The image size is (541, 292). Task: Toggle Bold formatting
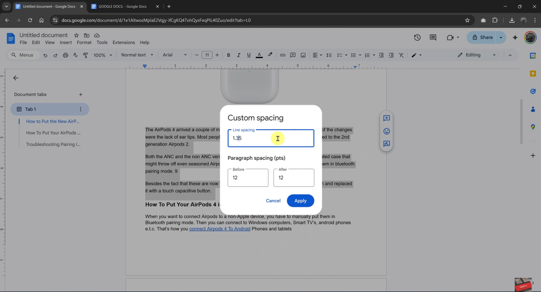tap(228, 56)
